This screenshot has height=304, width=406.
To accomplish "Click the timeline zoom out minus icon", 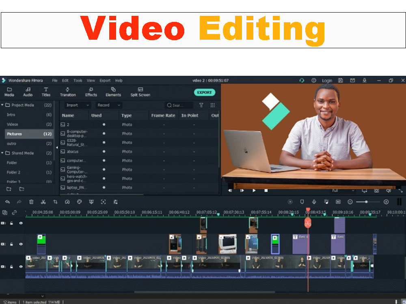I will [350, 202].
